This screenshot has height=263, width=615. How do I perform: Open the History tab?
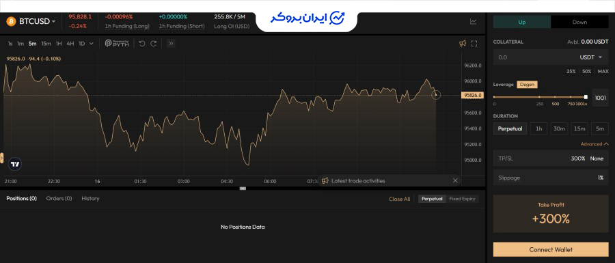90,199
